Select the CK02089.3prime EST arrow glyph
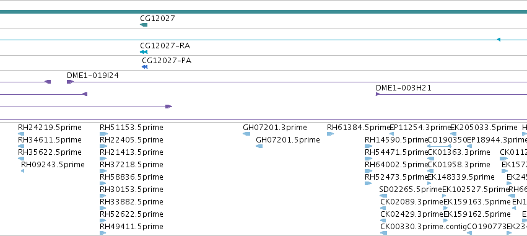 tap(383, 208)
